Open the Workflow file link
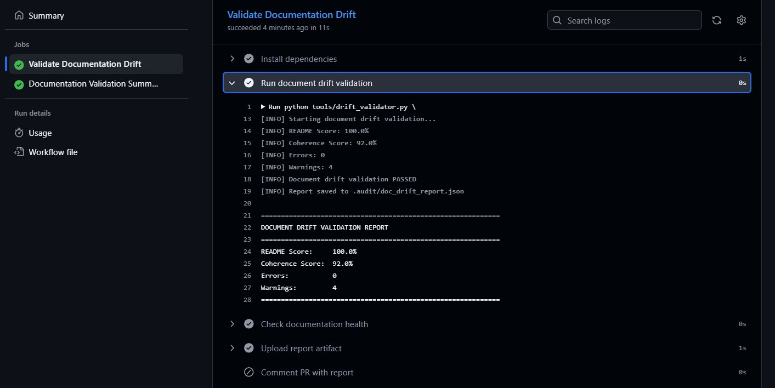 [x=53, y=152]
